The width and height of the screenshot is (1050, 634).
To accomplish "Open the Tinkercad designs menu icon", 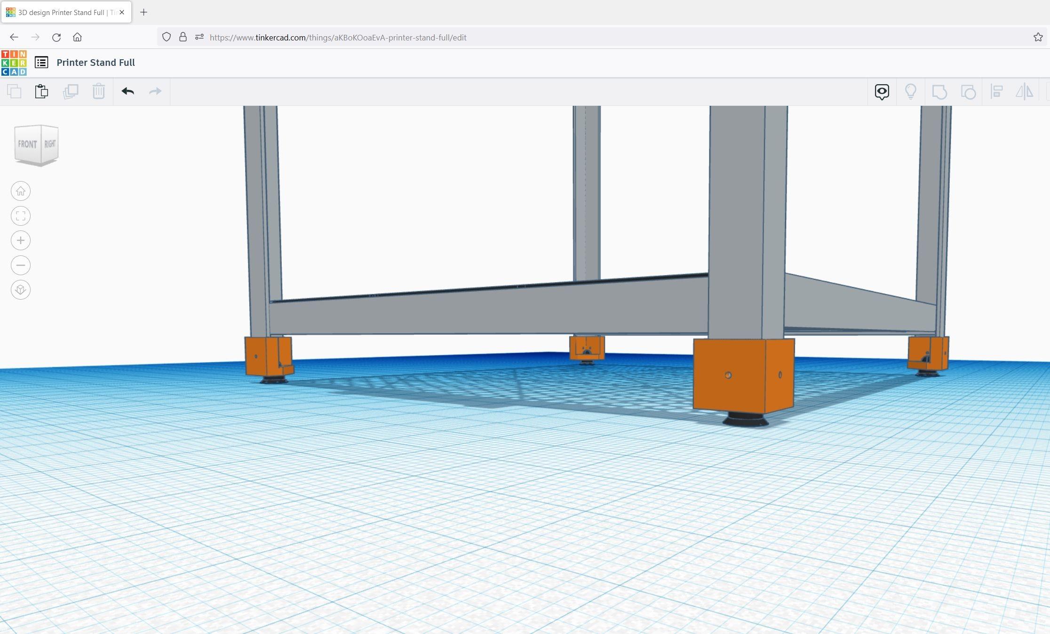I will (41, 62).
